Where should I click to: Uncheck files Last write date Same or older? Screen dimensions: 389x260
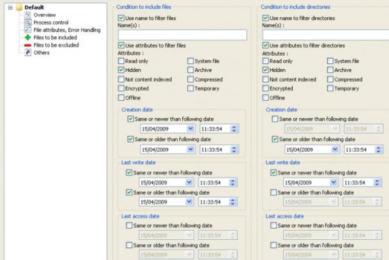(x=129, y=192)
